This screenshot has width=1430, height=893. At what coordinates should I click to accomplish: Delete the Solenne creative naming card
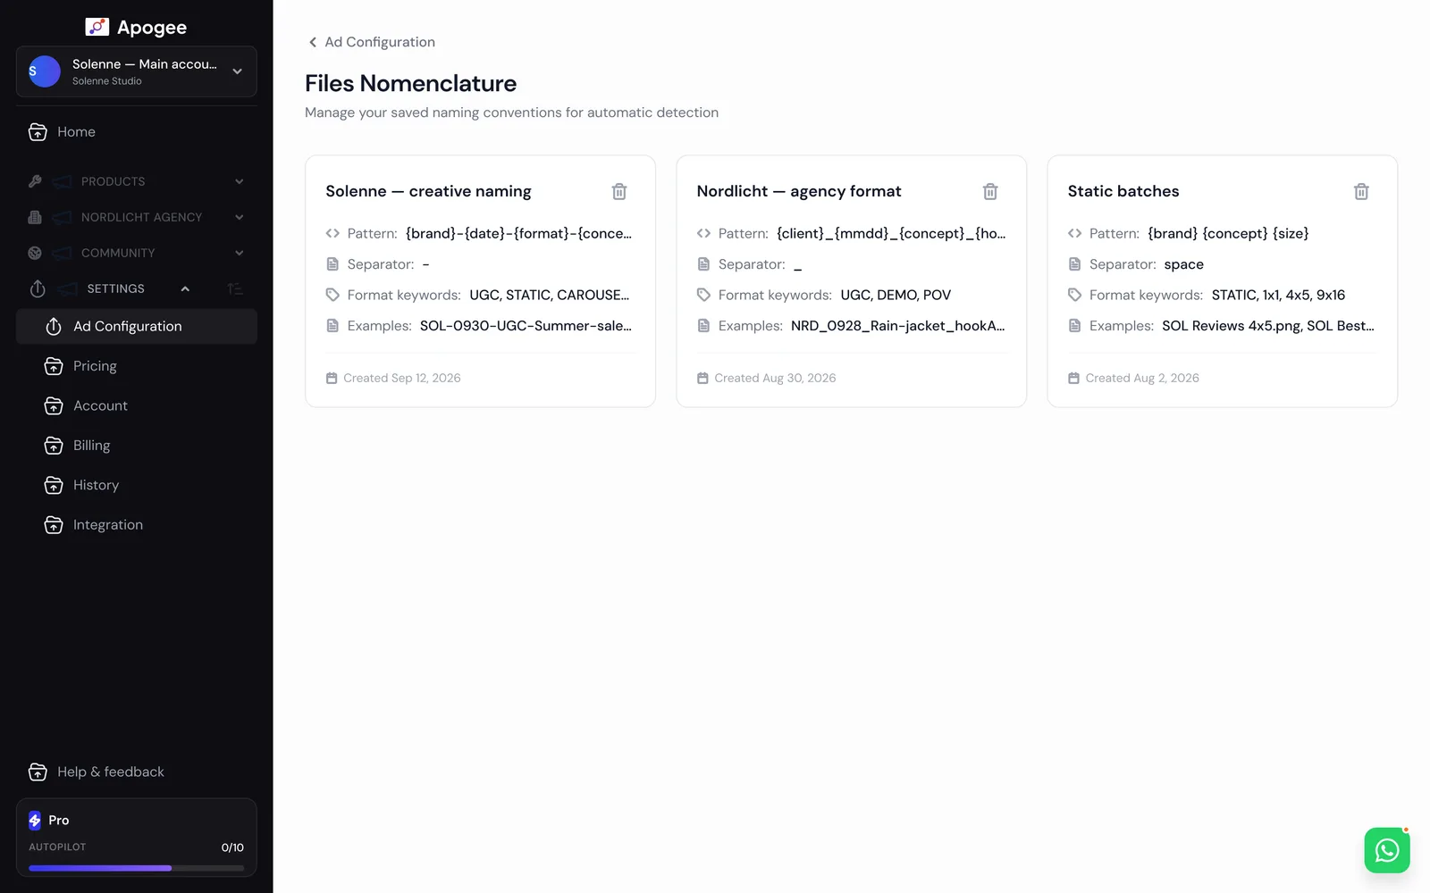pos(619,191)
